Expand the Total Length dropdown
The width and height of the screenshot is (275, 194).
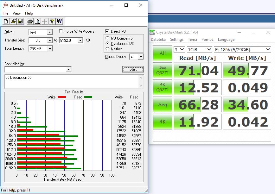pos(50,49)
